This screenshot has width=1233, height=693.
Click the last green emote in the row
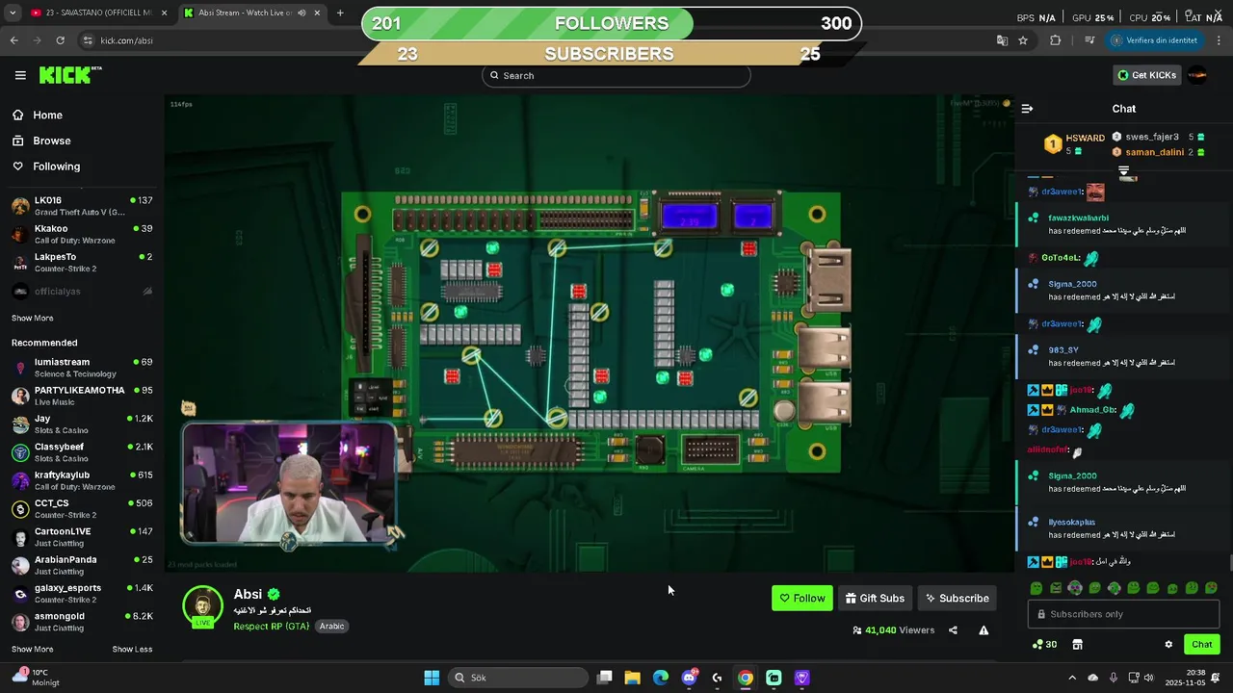pyautogui.click(x=1211, y=588)
